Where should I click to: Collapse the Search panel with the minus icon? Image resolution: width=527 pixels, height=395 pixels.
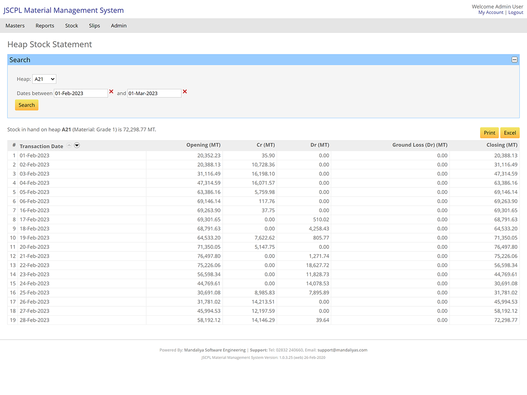[514, 59]
